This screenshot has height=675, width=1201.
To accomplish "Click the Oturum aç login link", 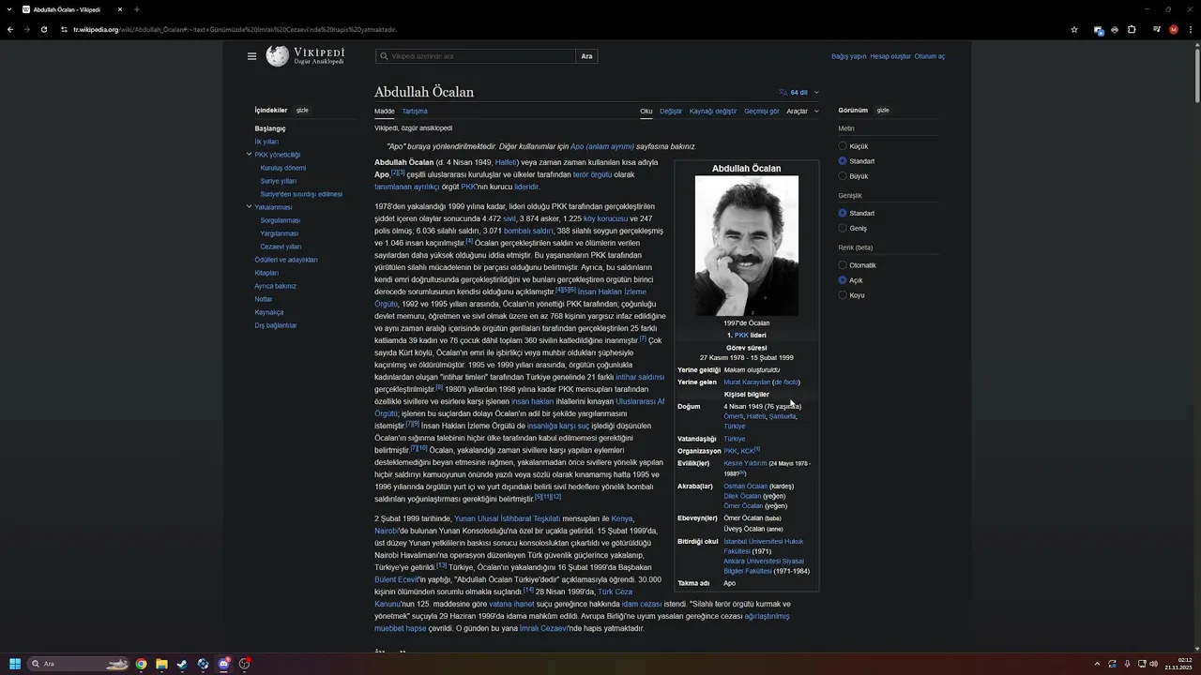I will click(929, 56).
